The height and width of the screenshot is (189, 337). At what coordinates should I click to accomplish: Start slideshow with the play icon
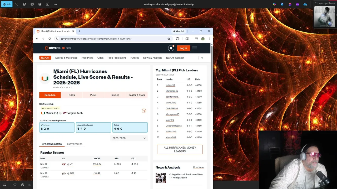coord(47,4)
